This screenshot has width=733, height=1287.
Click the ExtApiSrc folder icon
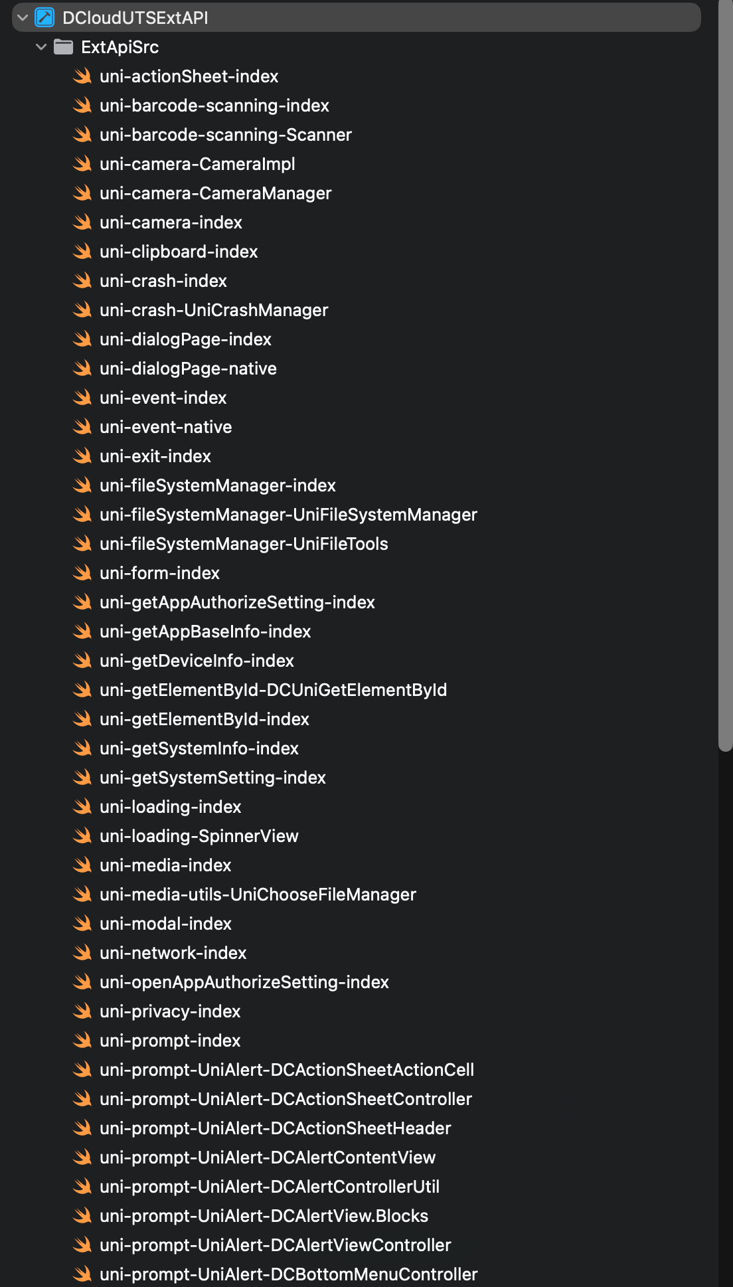[63, 47]
